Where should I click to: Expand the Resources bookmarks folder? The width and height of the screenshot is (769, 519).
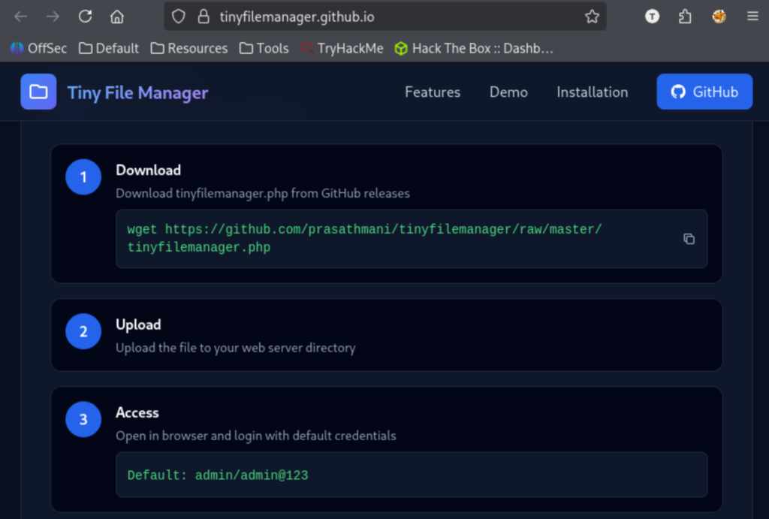(188, 48)
